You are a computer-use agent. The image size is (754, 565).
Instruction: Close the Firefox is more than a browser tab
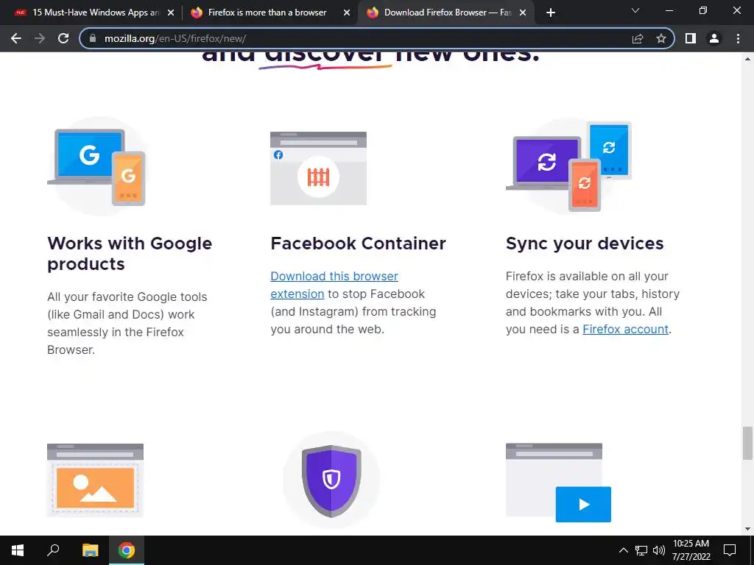pyautogui.click(x=347, y=13)
